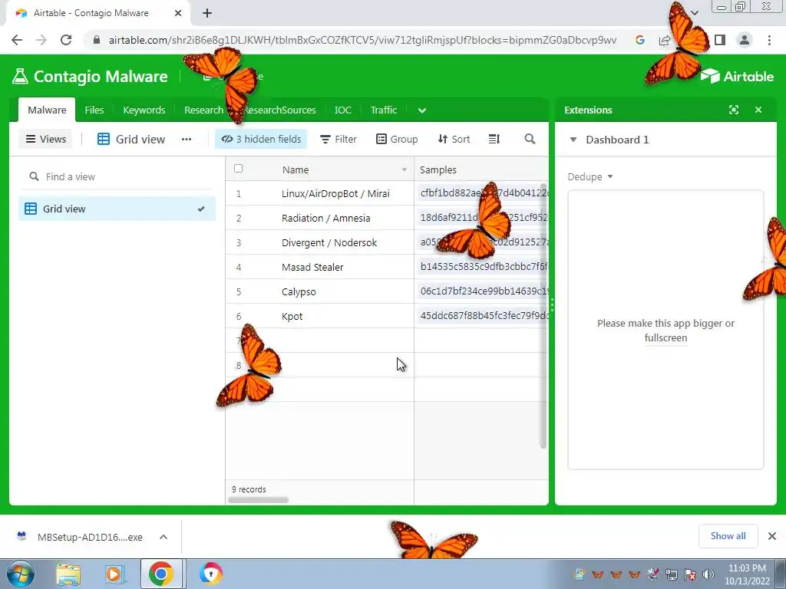Click the sample hash starting 45ddc687
Image resolution: width=786 pixels, height=589 pixels.
(x=484, y=315)
